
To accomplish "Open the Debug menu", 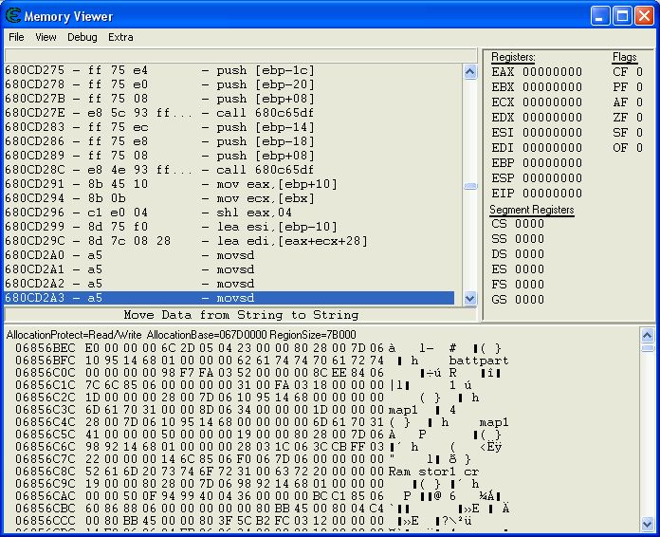I will [x=82, y=37].
